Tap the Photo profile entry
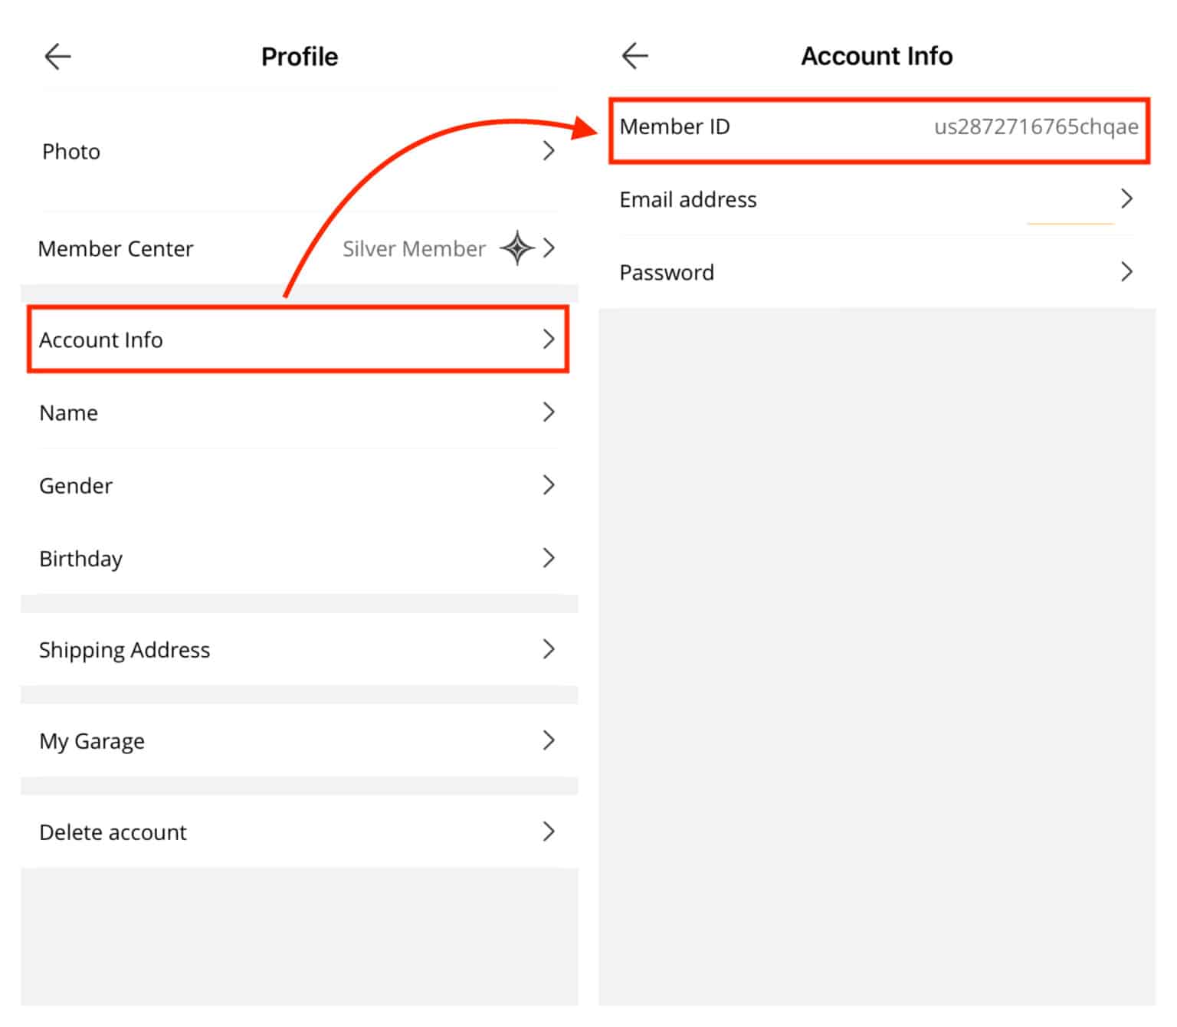The image size is (1177, 1027). (299, 151)
